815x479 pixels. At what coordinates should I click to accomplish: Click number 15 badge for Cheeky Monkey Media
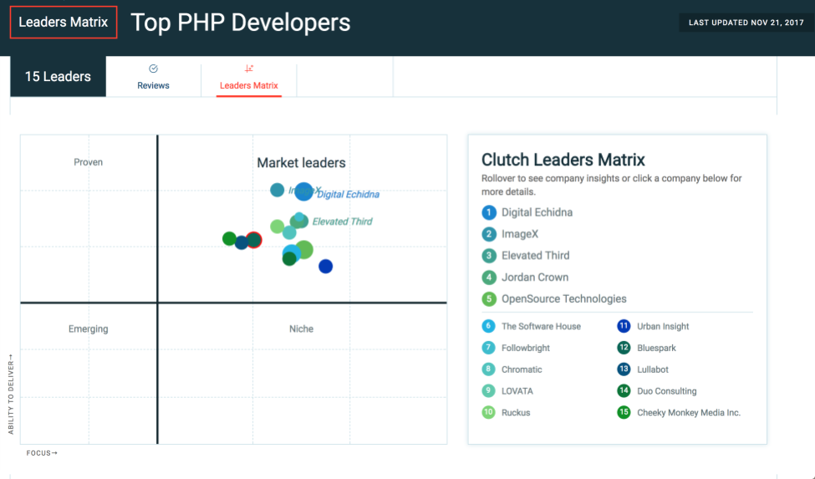624,412
